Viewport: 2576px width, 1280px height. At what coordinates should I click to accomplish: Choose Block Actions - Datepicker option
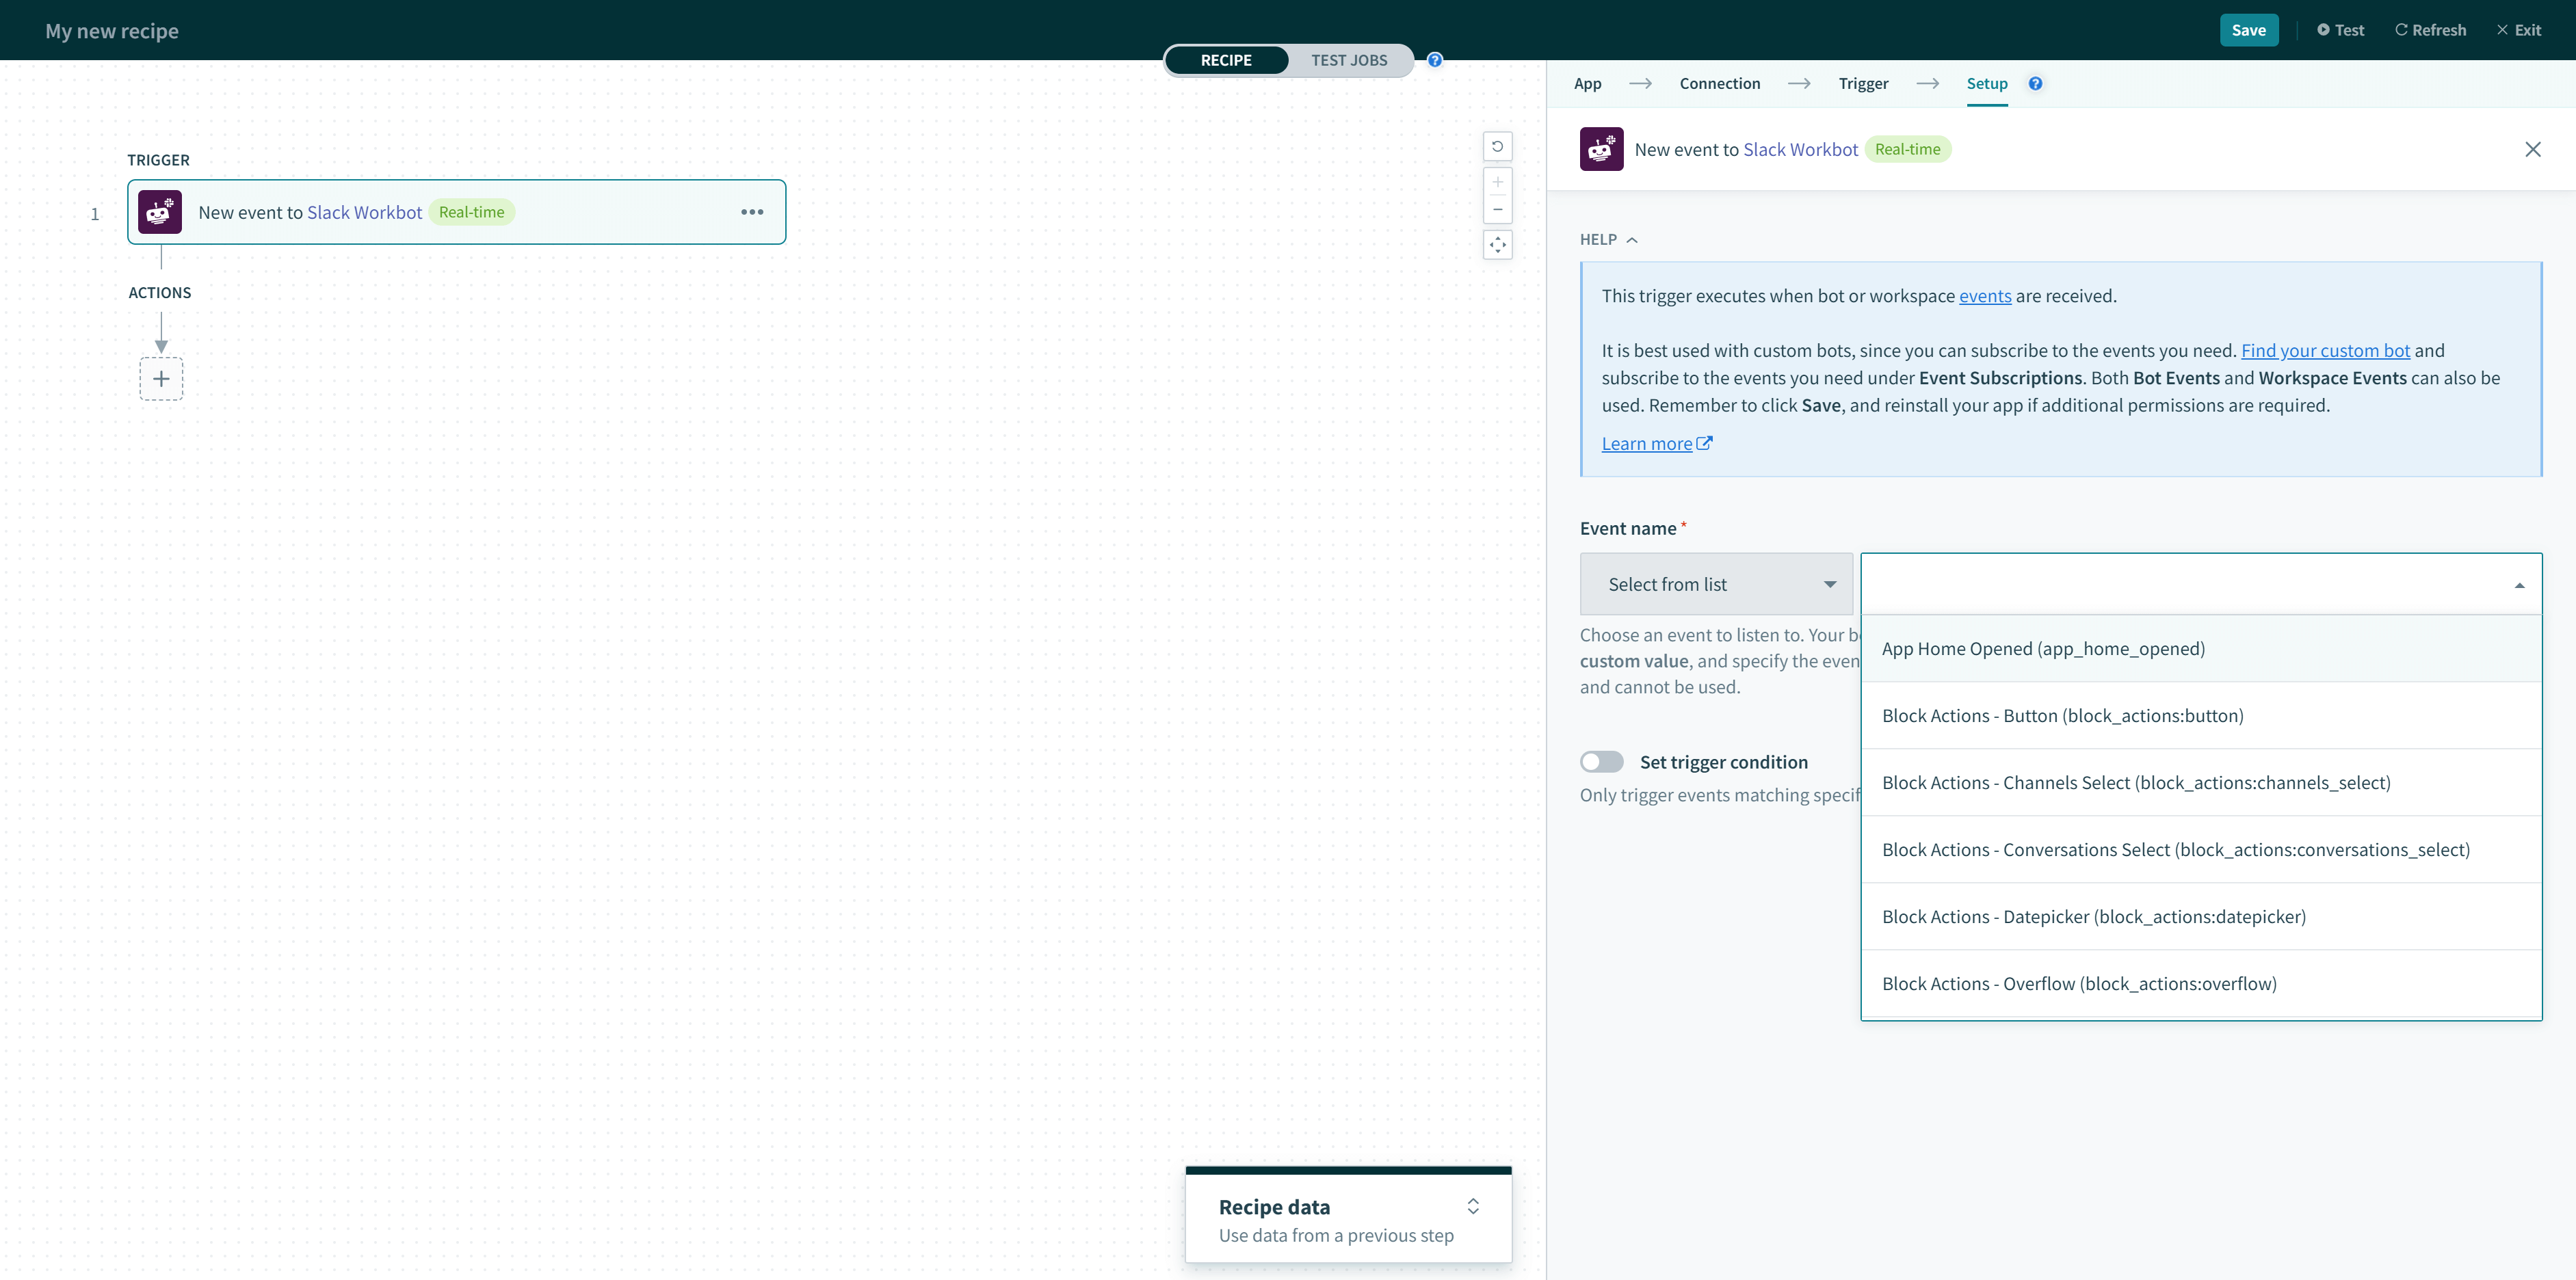[2094, 917]
